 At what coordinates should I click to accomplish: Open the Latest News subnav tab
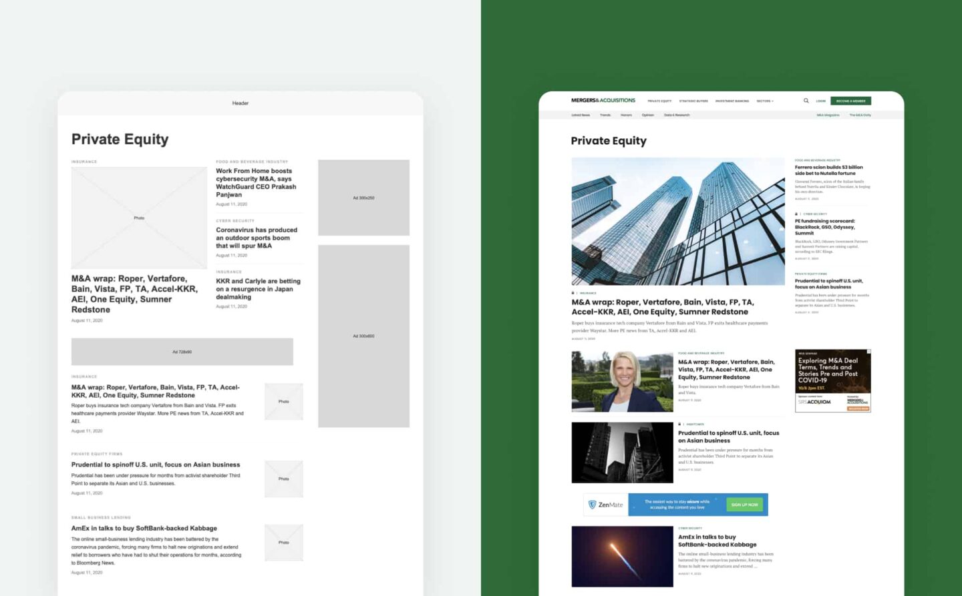coord(581,115)
